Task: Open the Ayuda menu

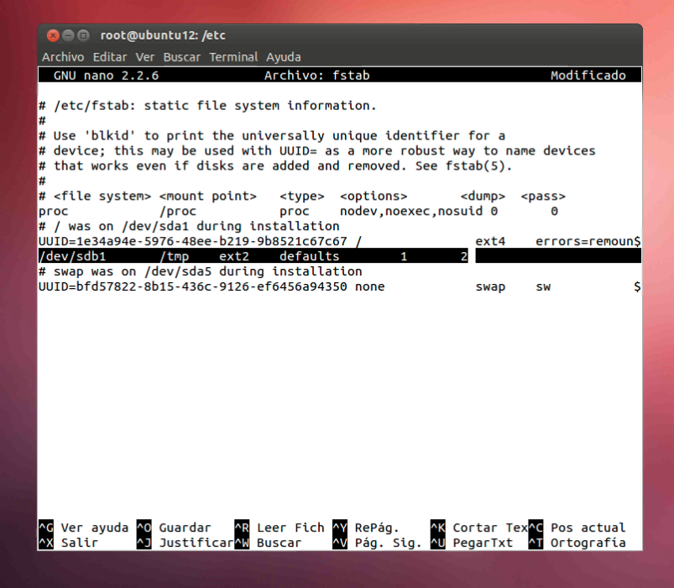Action: [284, 57]
